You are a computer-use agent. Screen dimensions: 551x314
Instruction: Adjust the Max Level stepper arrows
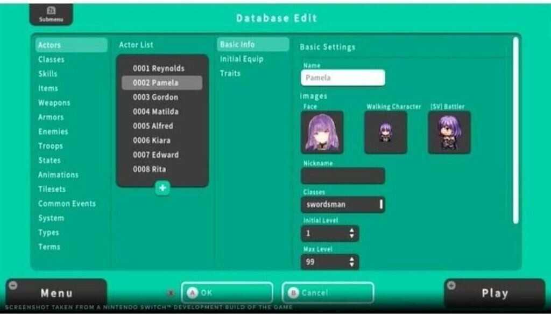(x=352, y=262)
